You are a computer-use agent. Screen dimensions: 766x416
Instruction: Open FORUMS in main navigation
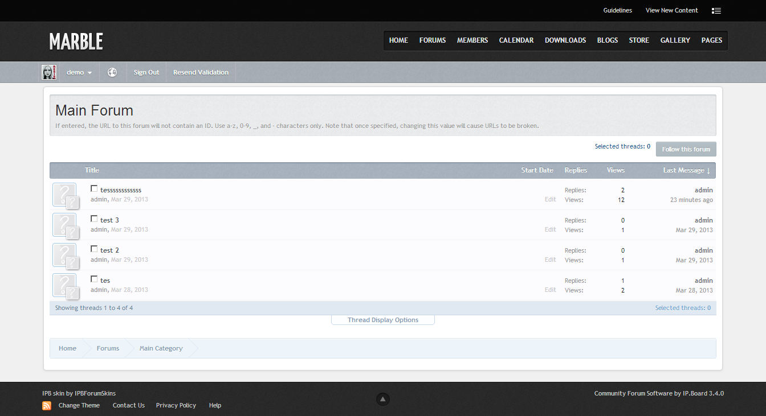point(433,40)
